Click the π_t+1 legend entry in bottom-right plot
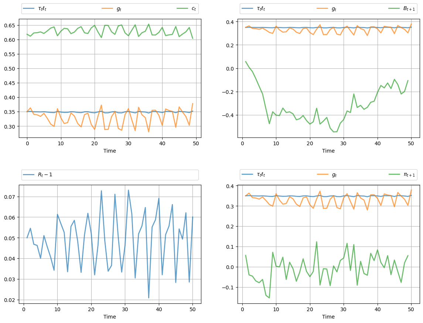The height and width of the screenshot is (323, 423). pos(409,175)
